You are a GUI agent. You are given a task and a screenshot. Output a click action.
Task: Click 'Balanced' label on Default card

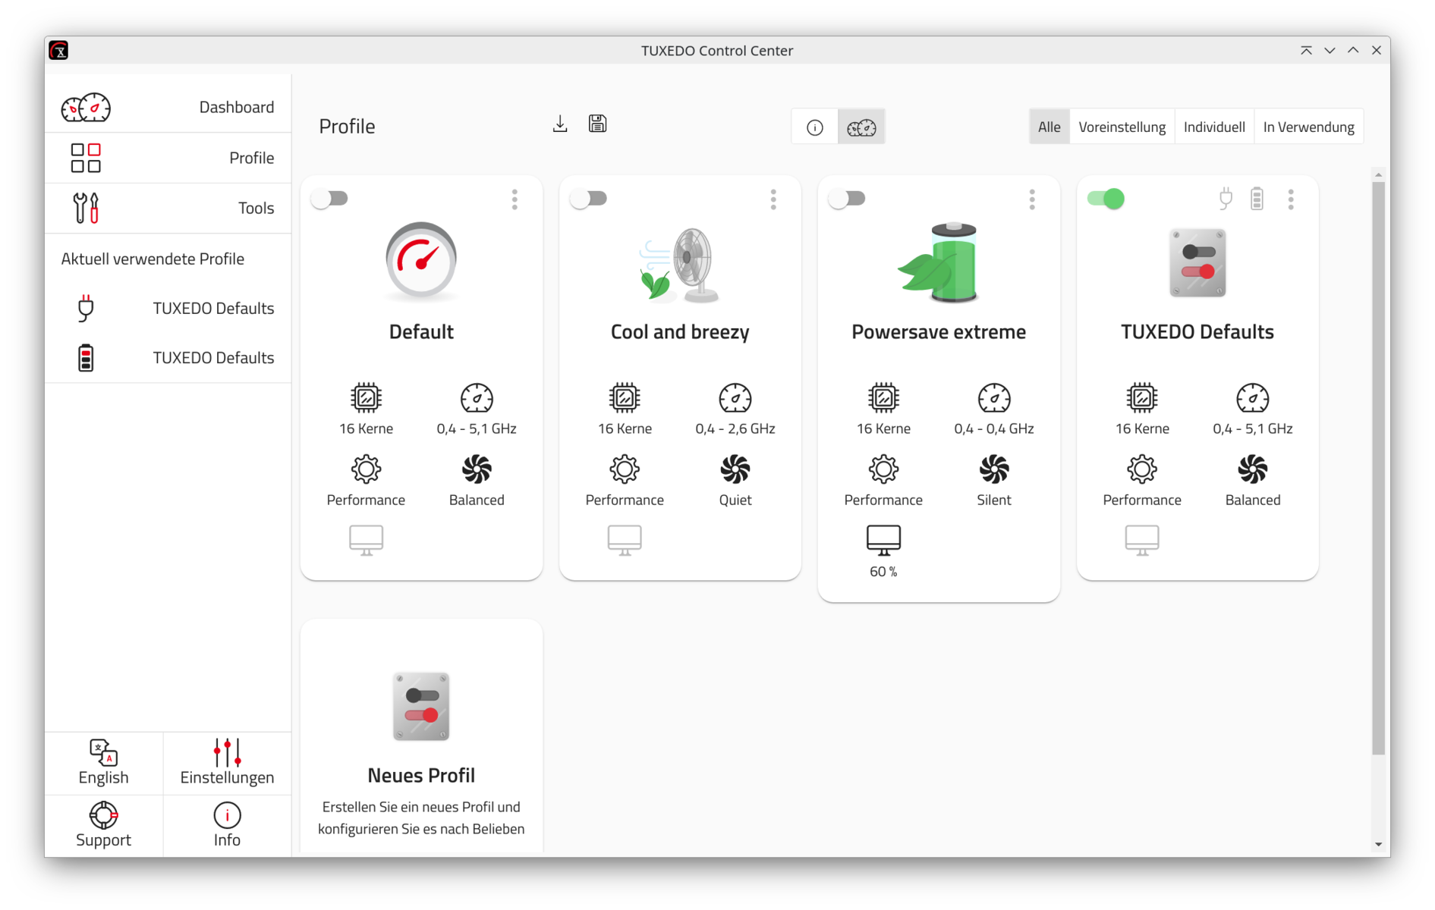477,500
